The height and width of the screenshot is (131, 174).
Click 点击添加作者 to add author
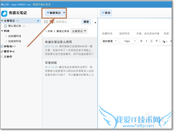coord(152,34)
